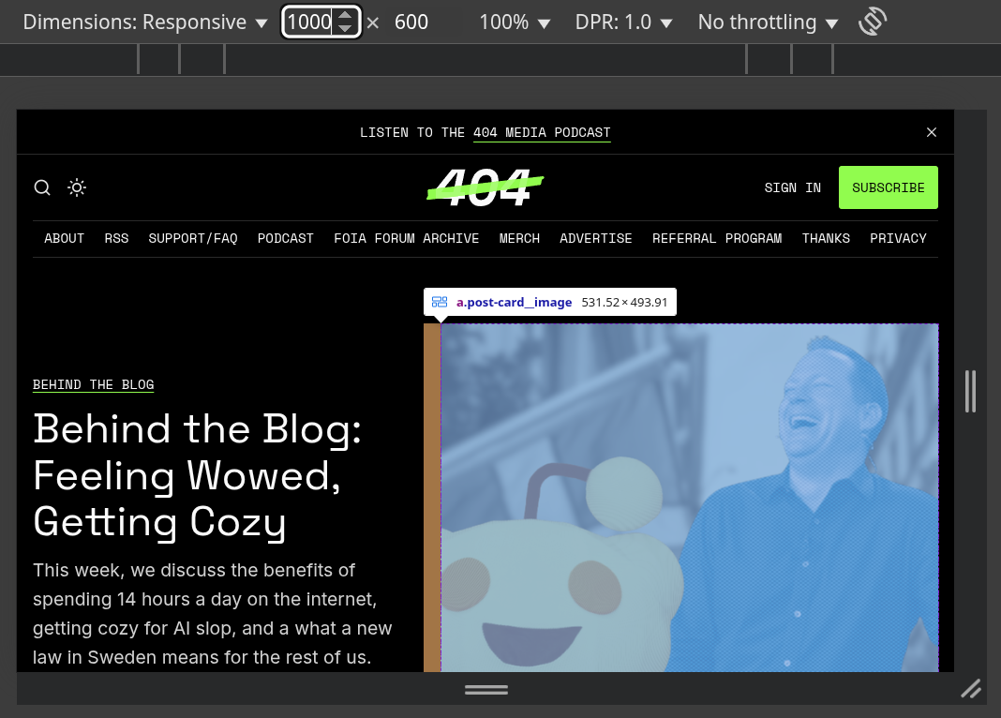This screenshot has width=1001, height=718.
Task: Select the FOIA FORUM ARCHIVE nav item
Action: (x=406, y=238)
